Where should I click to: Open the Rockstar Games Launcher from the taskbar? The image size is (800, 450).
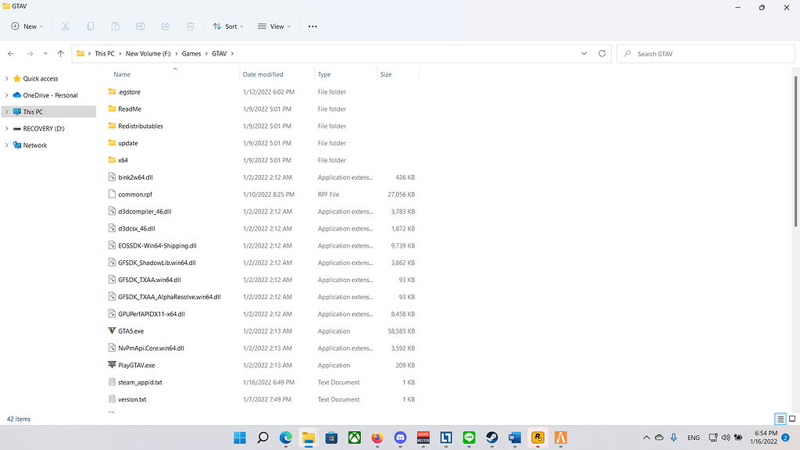[x=537, y=437]
